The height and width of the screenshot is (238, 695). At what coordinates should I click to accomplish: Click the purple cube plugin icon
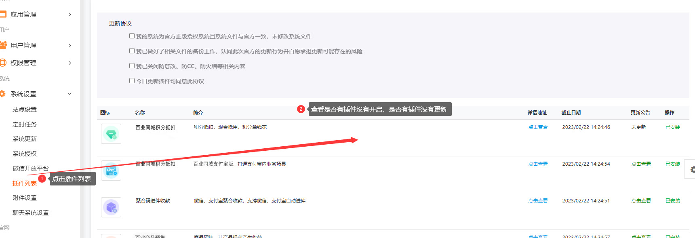[111, 207]
